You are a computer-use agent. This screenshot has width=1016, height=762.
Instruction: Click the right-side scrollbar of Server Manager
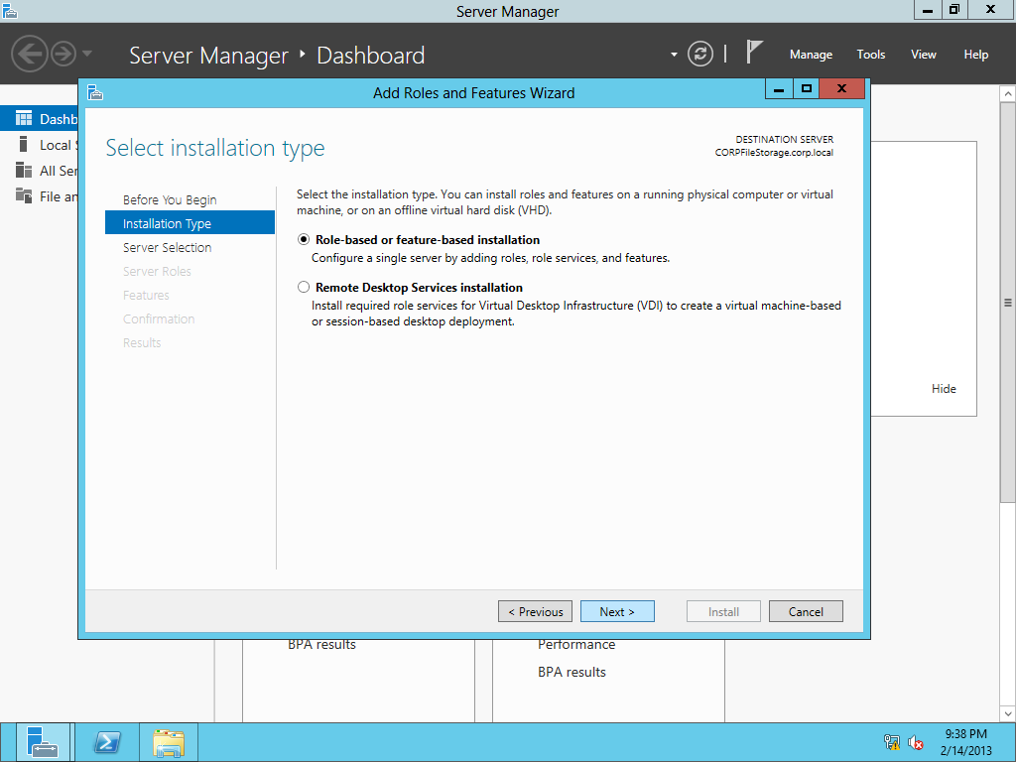pyautogui.click(x=1007, y=298)
